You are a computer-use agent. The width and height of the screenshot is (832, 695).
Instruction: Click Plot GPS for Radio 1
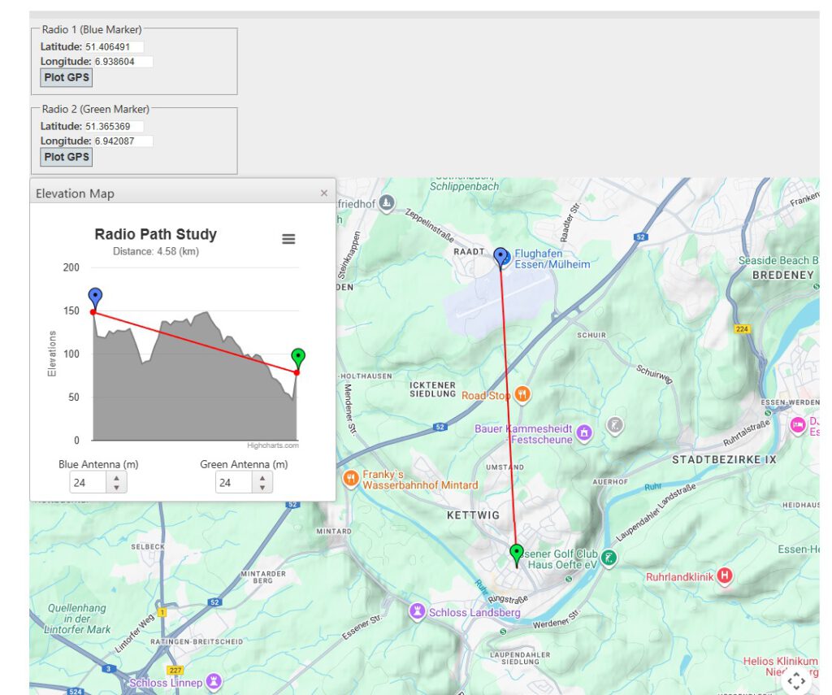coord(67,78)
